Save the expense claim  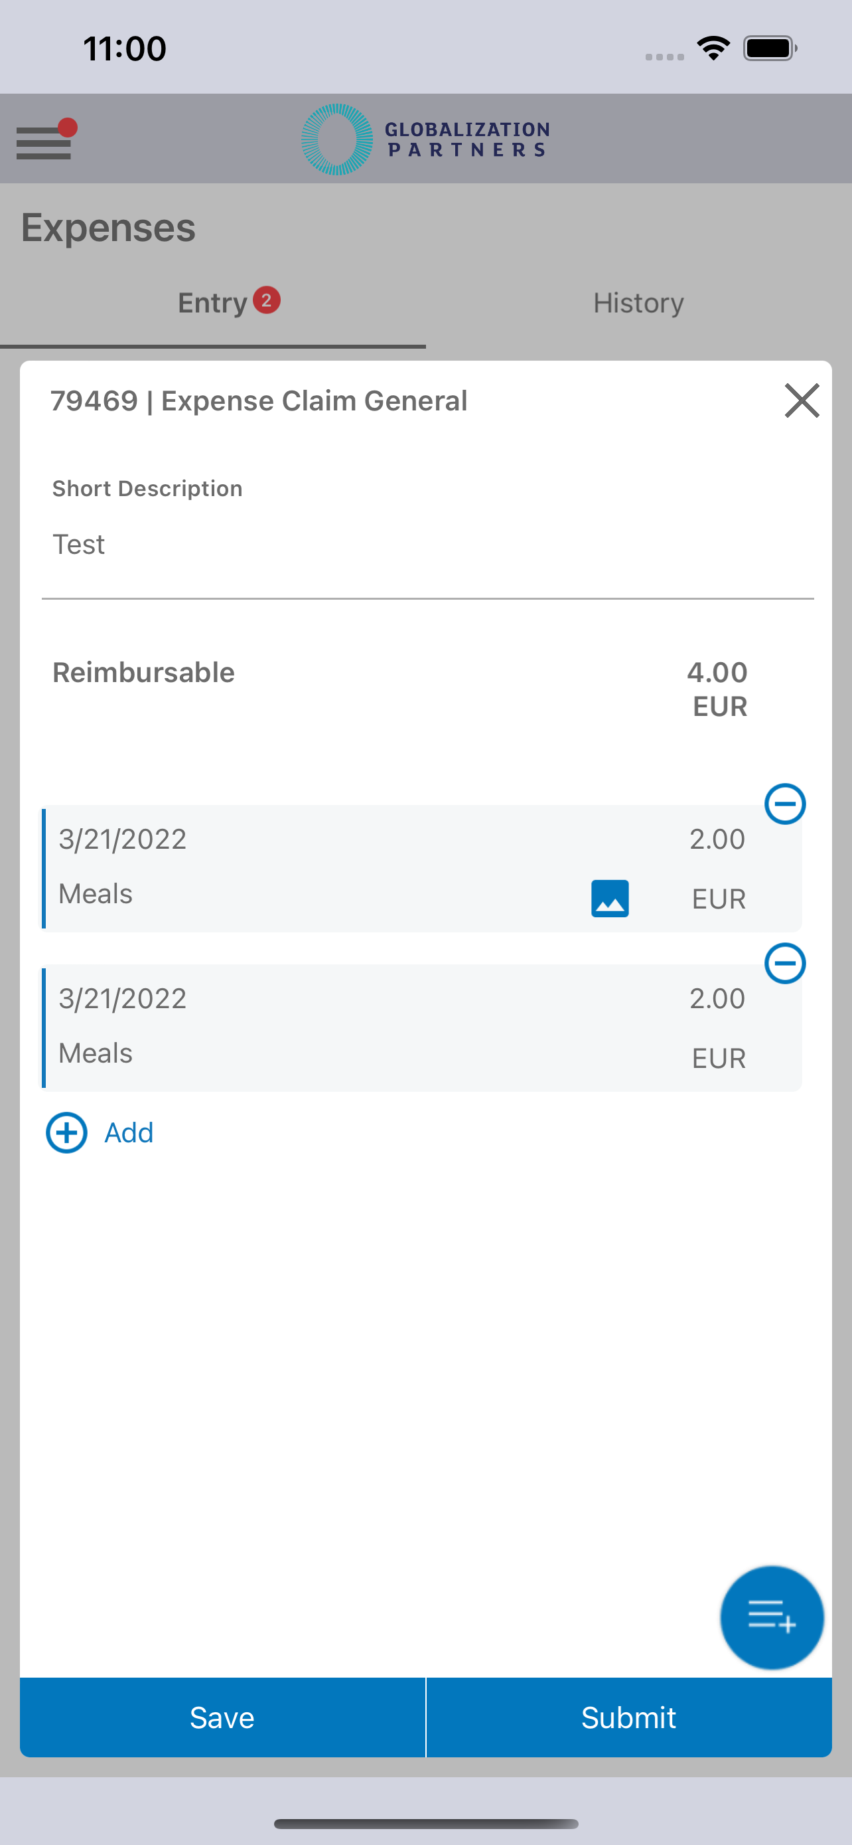click(222, 1717)
